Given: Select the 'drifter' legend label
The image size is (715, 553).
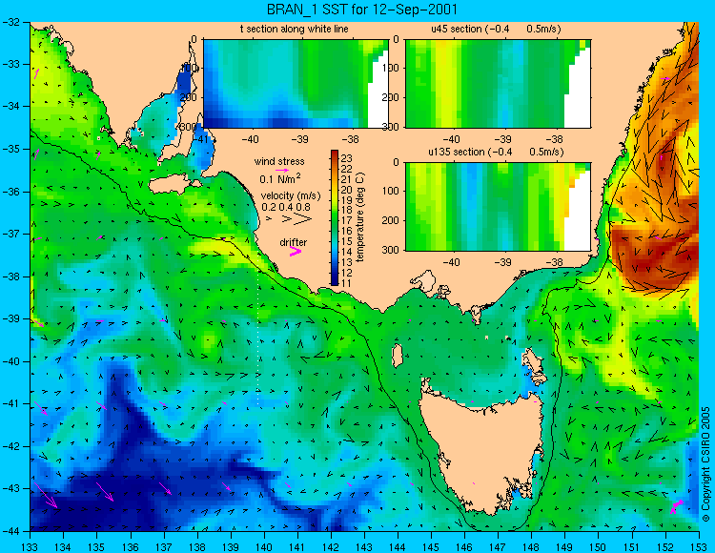Looking at the screenshot, I should [294, 242].
